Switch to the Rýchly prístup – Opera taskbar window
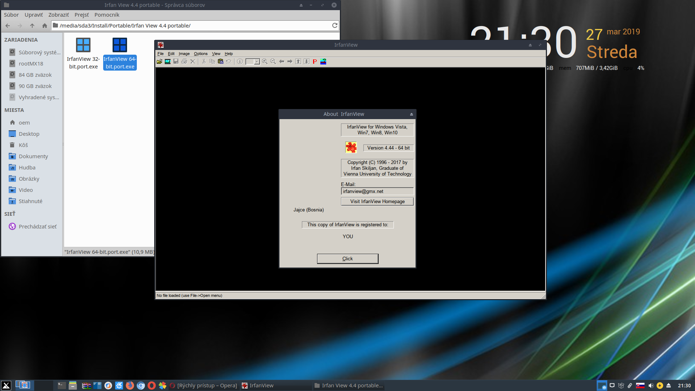The height and width of the screenshot is (391, 695). 203,386
